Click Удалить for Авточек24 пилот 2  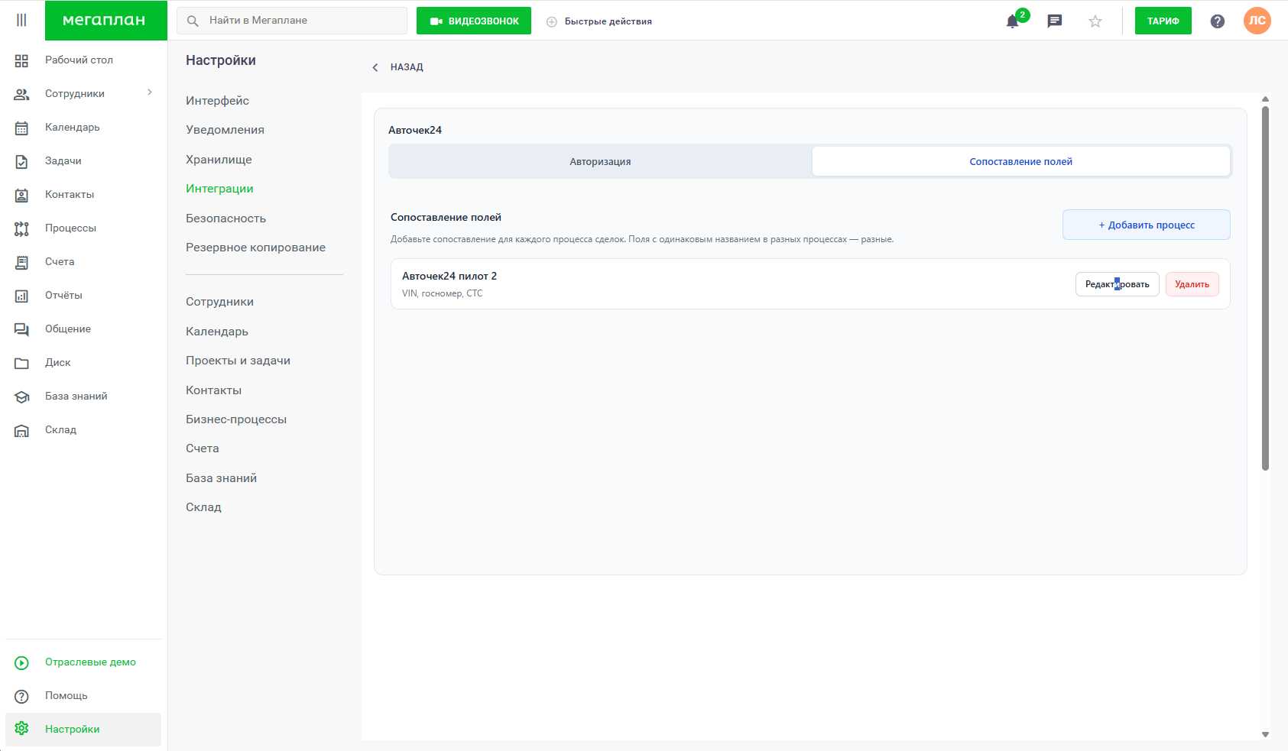coord(1192,284)
